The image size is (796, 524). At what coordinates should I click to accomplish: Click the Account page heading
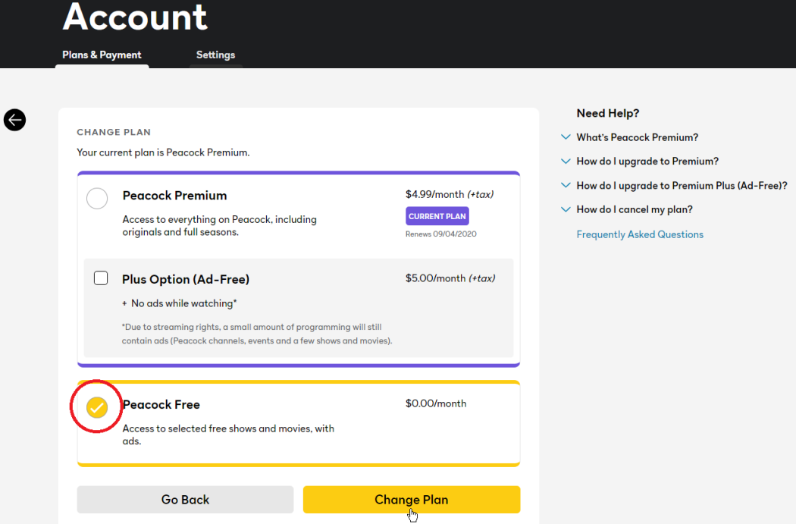tap(135, 17)
